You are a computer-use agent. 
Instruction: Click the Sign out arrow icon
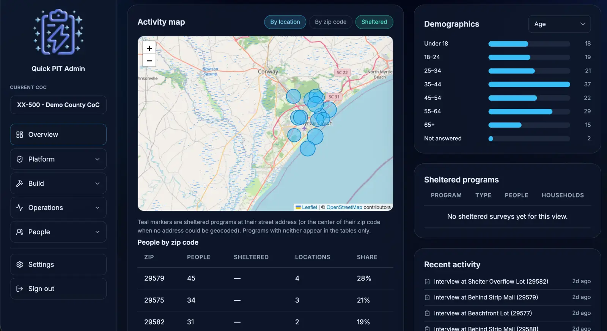(x=20, y=289)
